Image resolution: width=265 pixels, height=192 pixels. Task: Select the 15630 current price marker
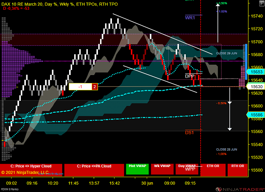[256, 87]
